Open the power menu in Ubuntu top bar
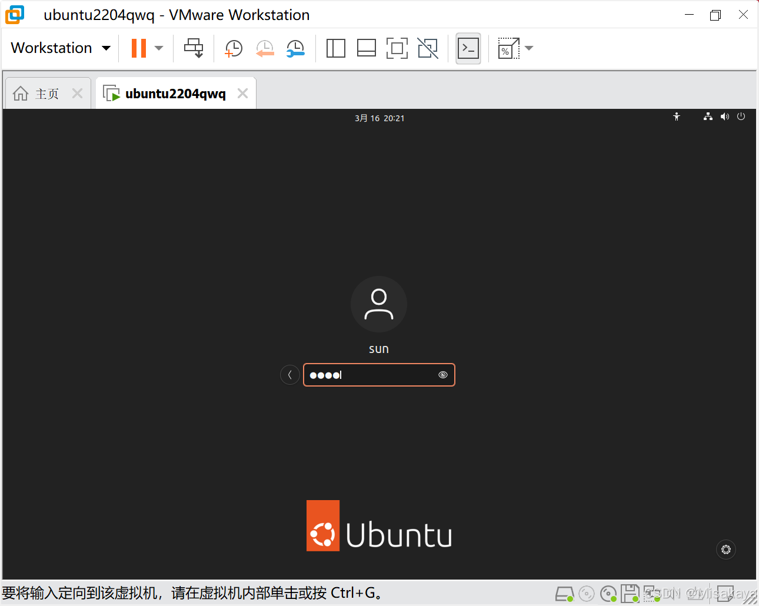The image size is (759, 606). tap(741, 116)
